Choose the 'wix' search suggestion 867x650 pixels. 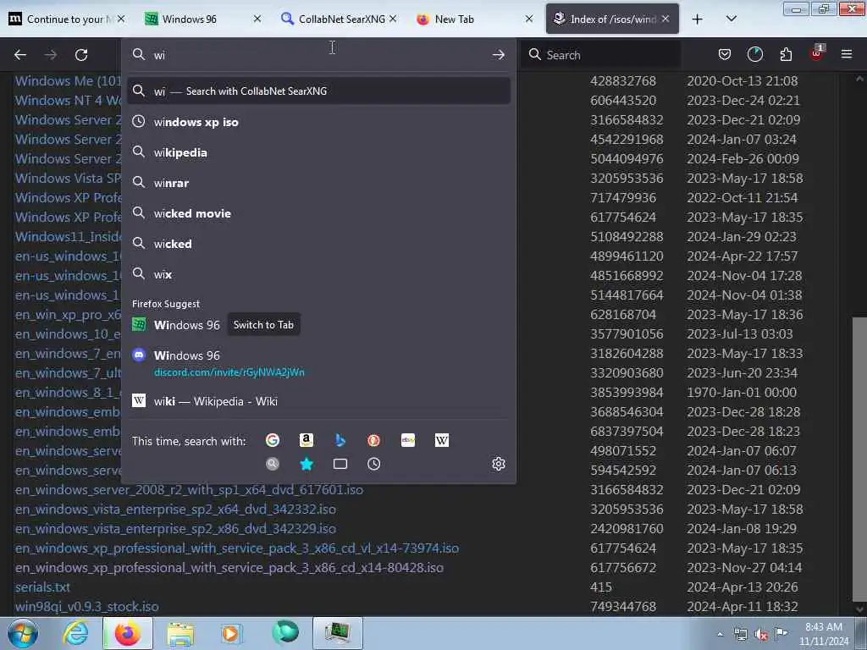click(x=318, y=273)
